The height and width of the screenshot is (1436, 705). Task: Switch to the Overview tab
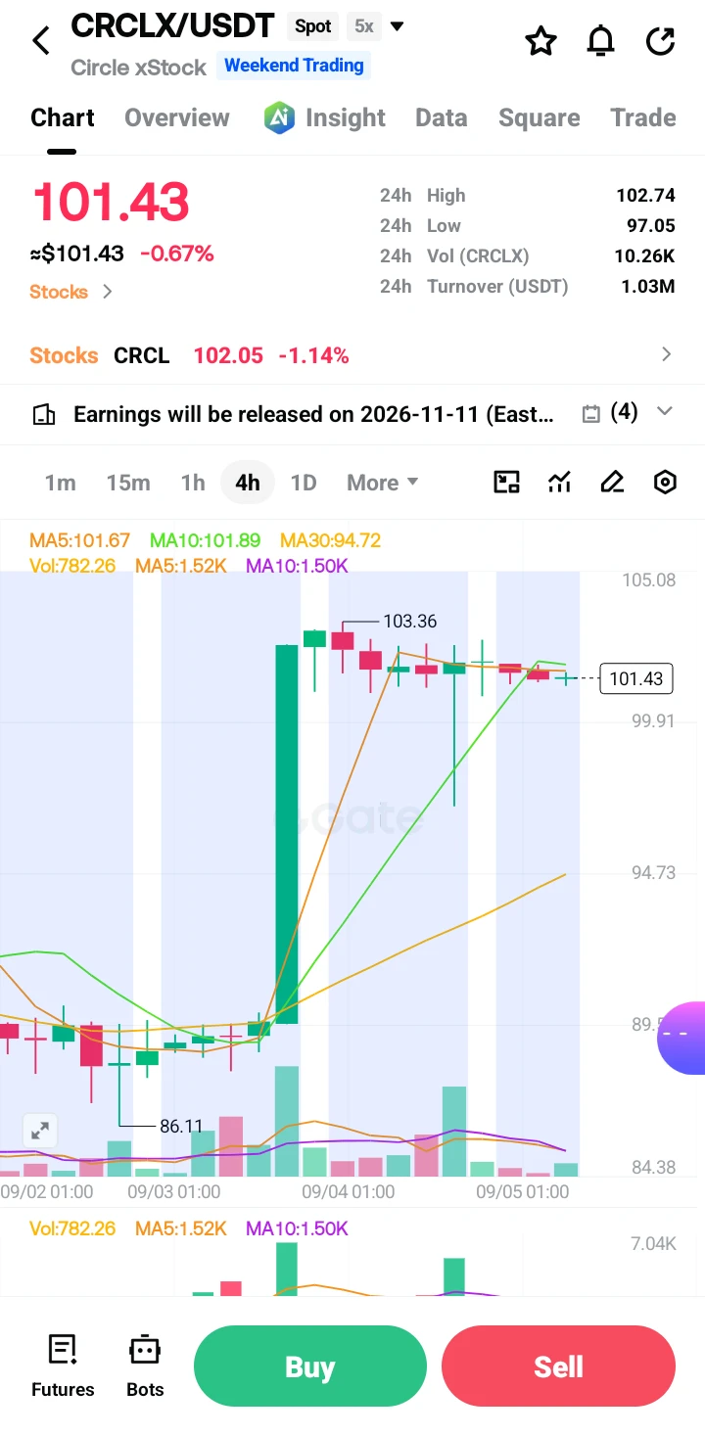click(177, 117)
